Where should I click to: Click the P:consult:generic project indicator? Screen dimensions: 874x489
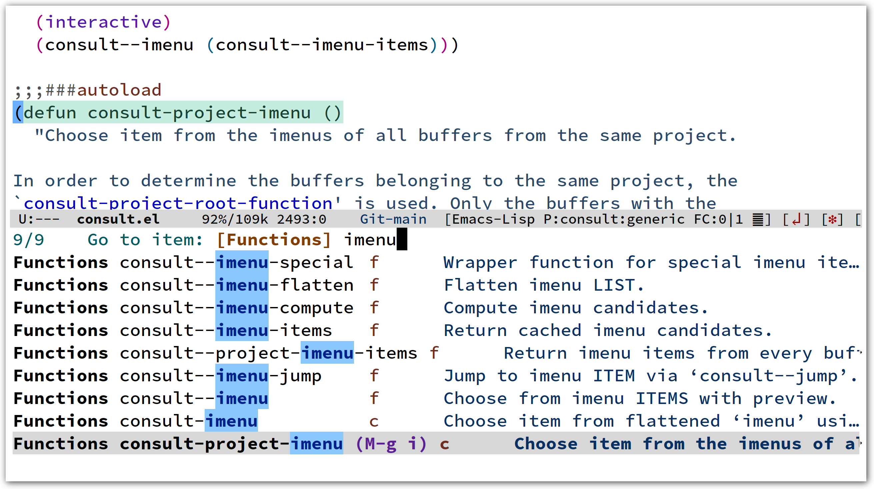(x=614, y=220)
